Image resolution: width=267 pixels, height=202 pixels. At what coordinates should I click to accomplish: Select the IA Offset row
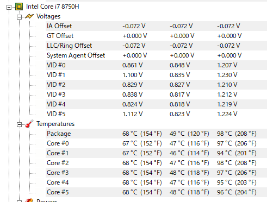pyautogui.click(x=156, y=26)
